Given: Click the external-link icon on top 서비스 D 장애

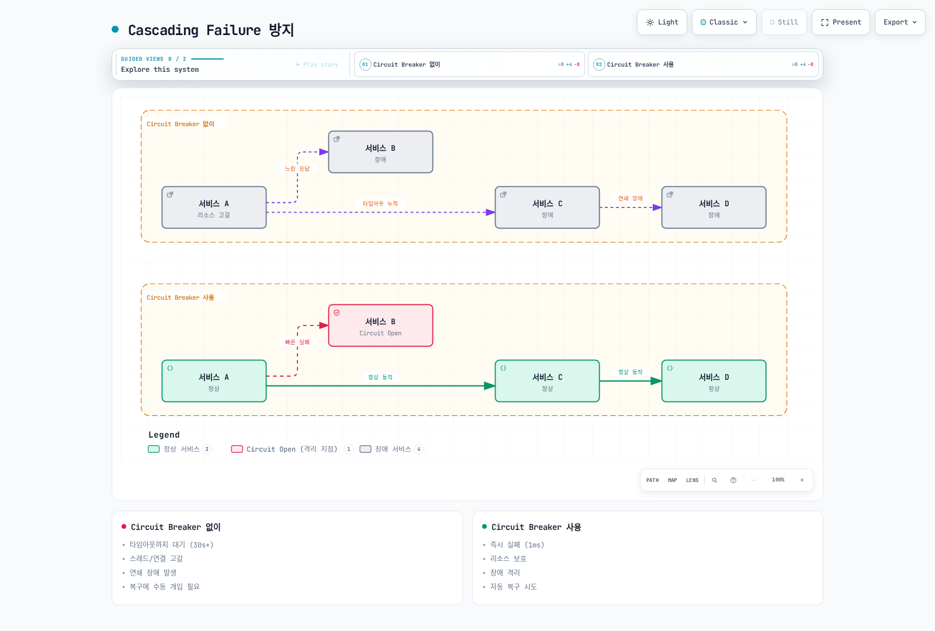Looking at the screenshot, I should tap(670, 195).
